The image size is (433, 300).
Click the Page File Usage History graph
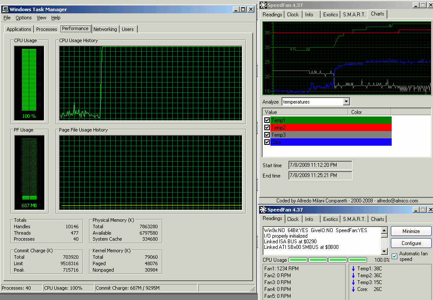pos(151,173)
